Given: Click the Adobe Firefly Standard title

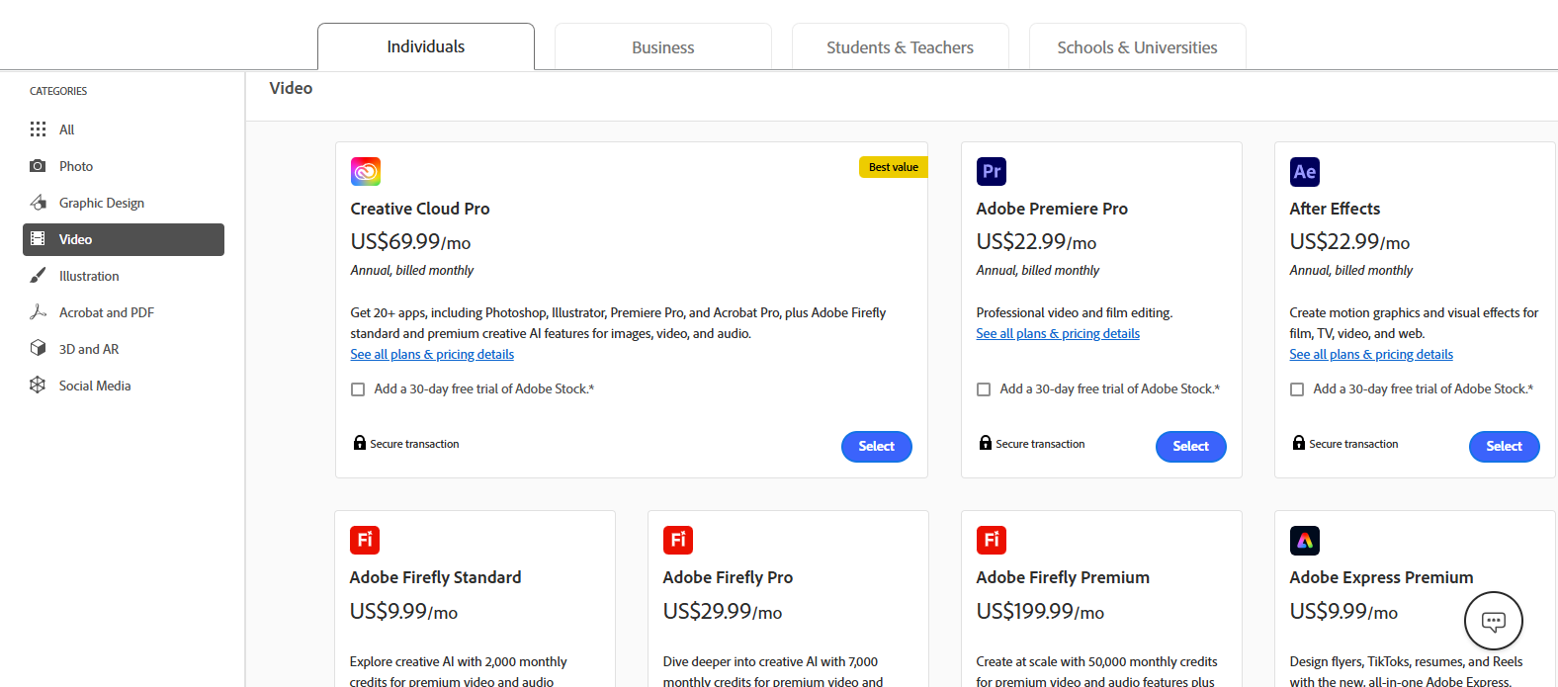Looking at the screenshot, I should click(435, 577).
